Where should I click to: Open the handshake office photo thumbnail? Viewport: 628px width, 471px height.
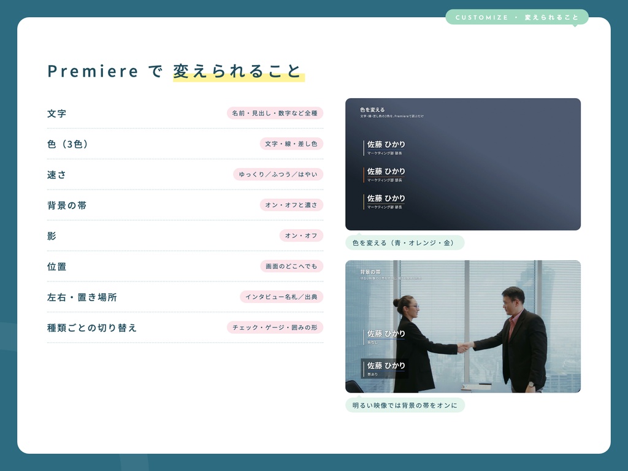coord(463,326)
